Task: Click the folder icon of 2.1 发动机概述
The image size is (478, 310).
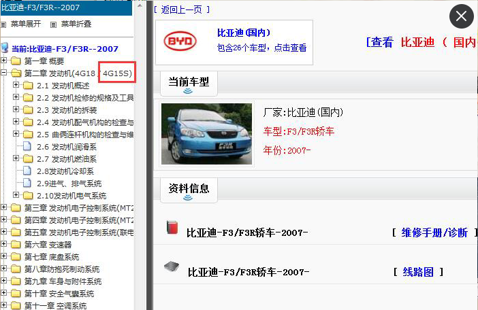Action: pos(28,86)
